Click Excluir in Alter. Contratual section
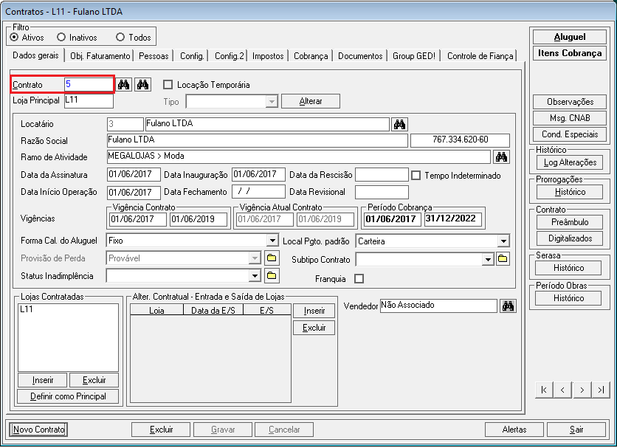Image resolution: width=617 pixels, height=448 pixels. click(x=314, y=328)
